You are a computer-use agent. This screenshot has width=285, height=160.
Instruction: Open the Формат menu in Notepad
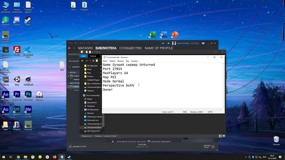pyautogui.click(x=121, y=61)
